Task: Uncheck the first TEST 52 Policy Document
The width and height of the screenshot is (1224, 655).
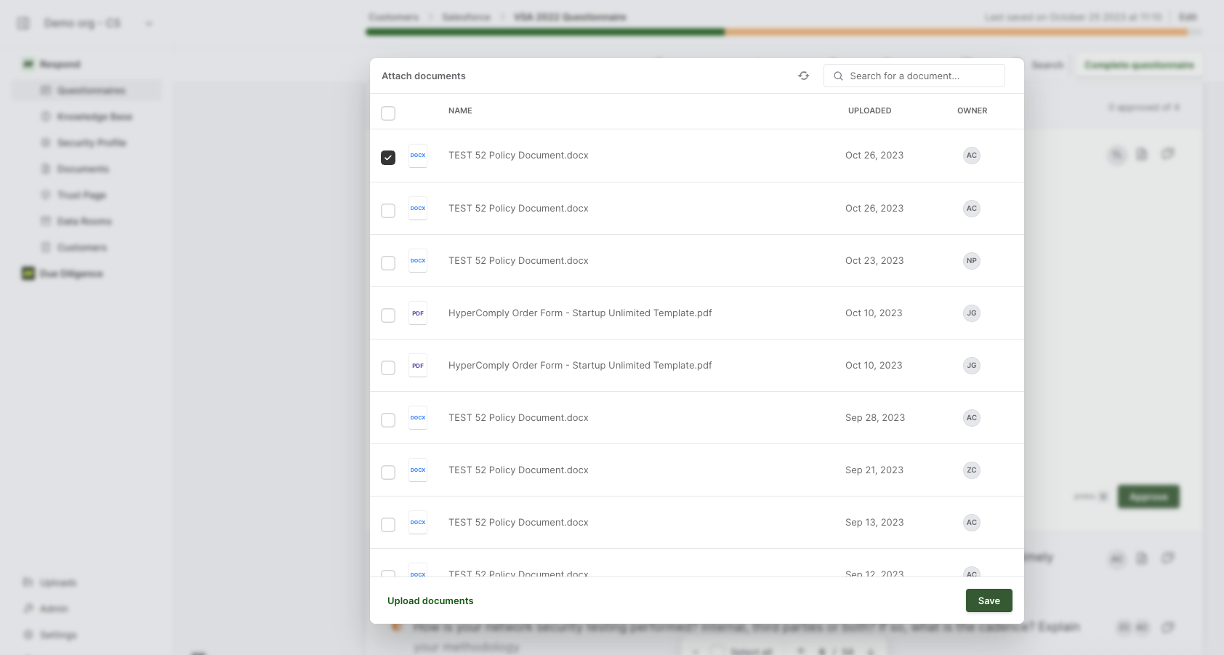Action: click(x=388, y=158)
